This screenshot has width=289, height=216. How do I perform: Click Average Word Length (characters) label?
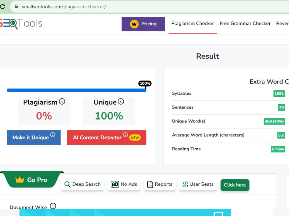208,135
